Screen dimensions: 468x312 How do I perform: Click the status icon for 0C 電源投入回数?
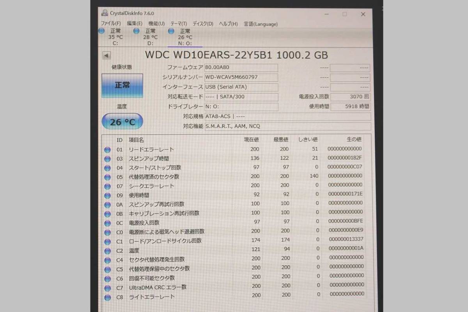[x=107, y=223]
